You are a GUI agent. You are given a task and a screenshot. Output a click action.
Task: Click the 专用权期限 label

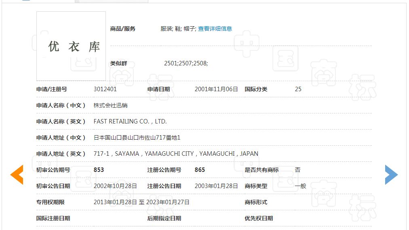click(x=51, y=202)
